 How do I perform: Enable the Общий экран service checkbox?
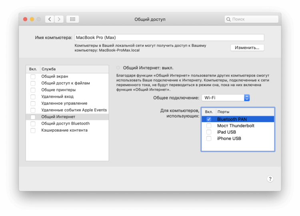tap(33, 76)
